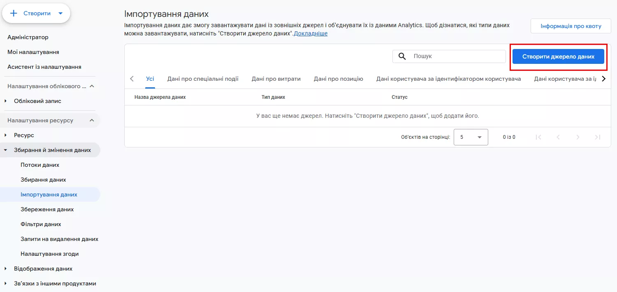The image size is (617, 292).
Task: Click Тип даних column header
Action: click(x=273, y=97)
